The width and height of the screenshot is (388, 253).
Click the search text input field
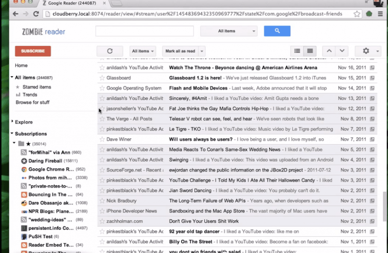click(145, 31)
